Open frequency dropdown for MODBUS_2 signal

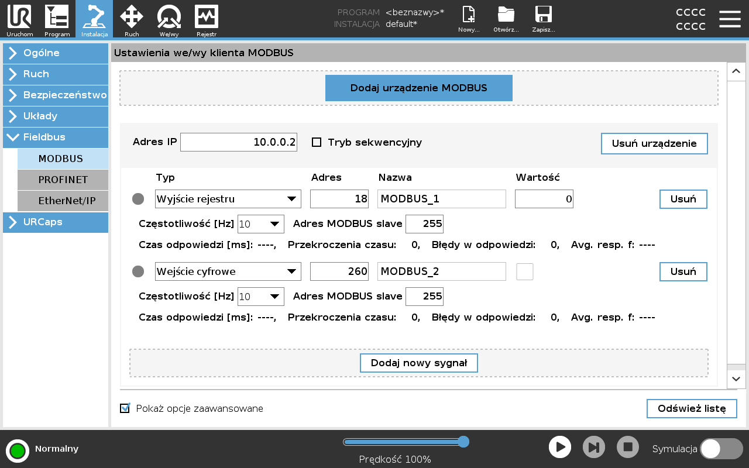[261, 297]
